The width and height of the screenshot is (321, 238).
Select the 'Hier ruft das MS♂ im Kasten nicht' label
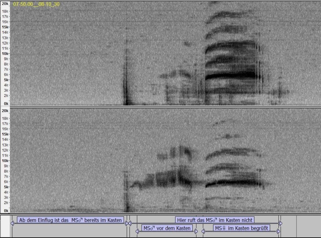click(214, 220)
